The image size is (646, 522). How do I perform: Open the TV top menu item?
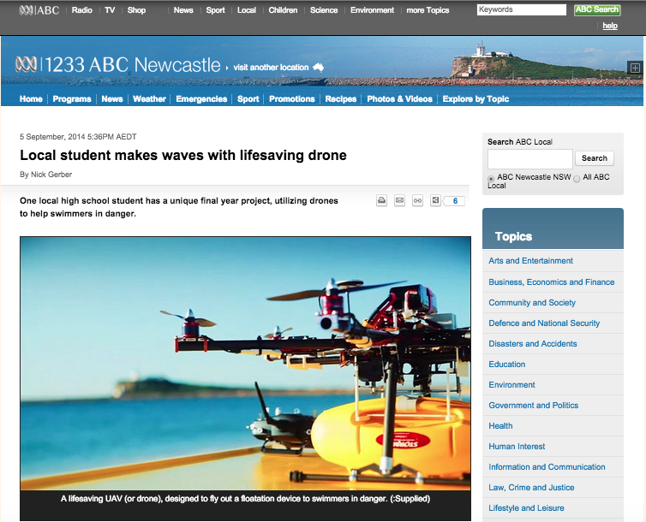(110, 10)
